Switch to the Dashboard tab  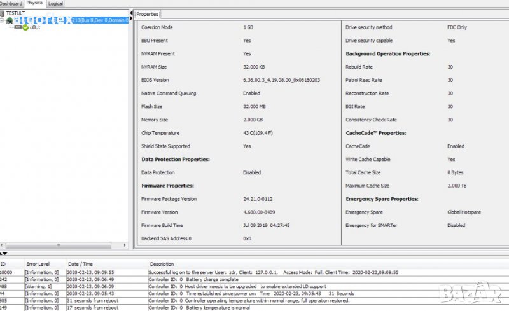[10, 3]
